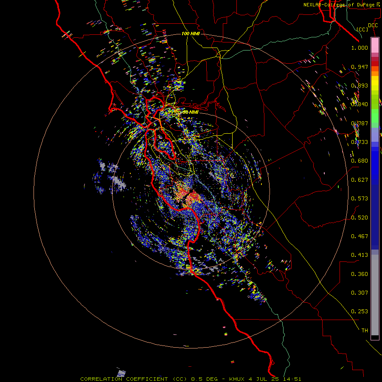Pick the gray segment of color bar
This screenshot has width=382, height=382.
click(x=375, y=295)
